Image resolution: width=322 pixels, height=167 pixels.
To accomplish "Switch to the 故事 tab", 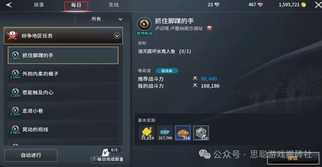I will click(39, 5).
